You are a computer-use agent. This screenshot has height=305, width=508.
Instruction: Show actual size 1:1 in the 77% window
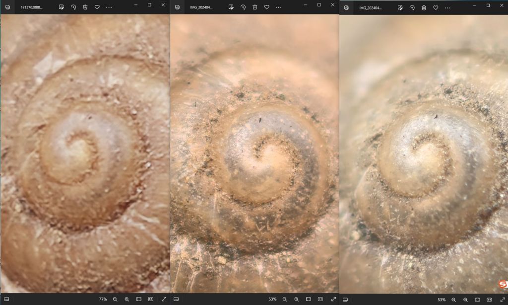coord(151,299)
